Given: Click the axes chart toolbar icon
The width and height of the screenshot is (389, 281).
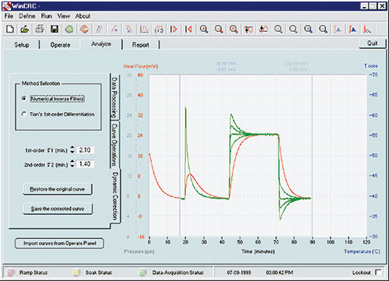Looking at the screenshot, I should click(144, 29).
